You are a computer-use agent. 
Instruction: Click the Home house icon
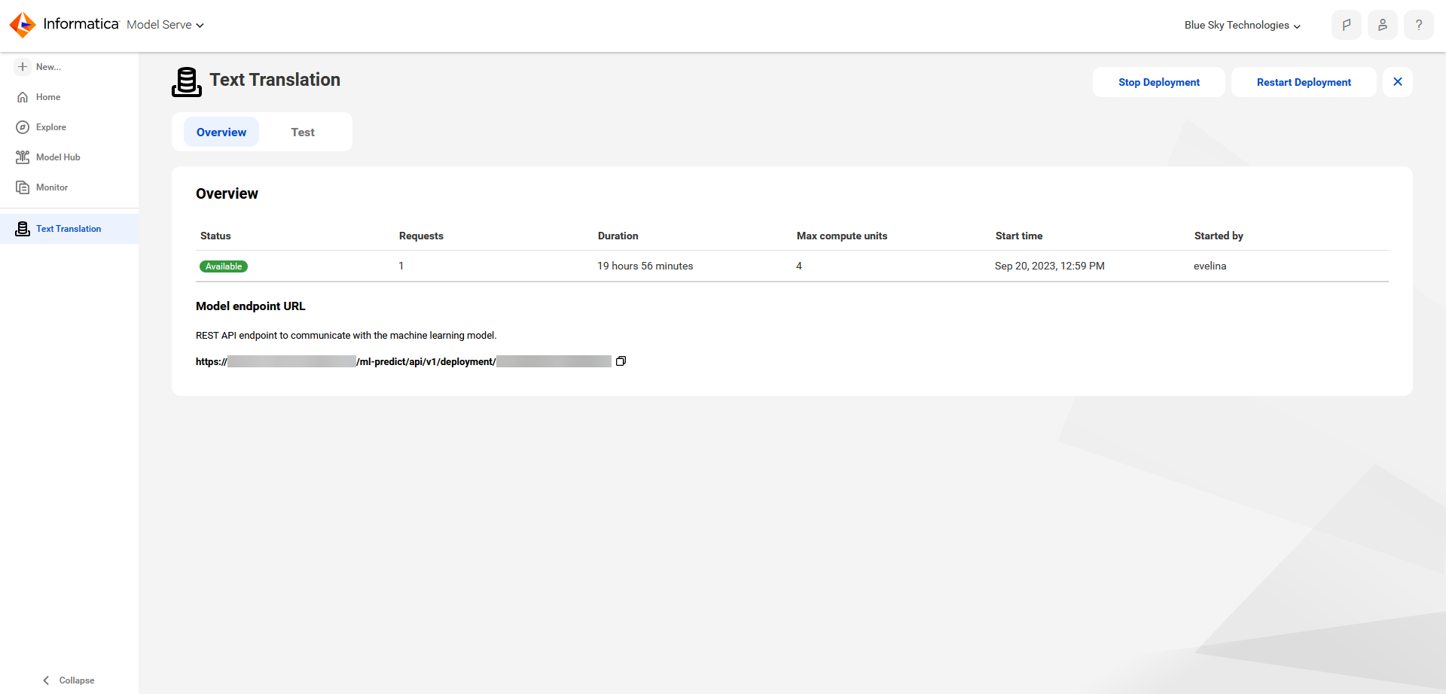point(23,97)
